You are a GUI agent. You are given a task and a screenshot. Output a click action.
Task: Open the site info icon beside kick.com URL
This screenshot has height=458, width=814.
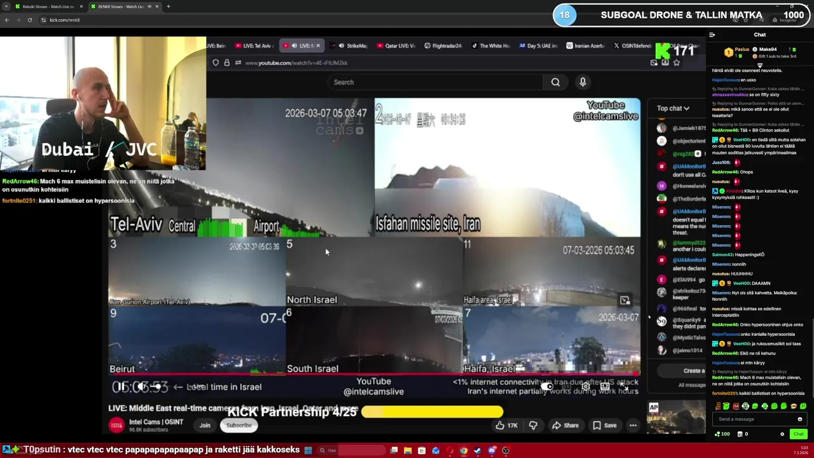pos(43,20)
